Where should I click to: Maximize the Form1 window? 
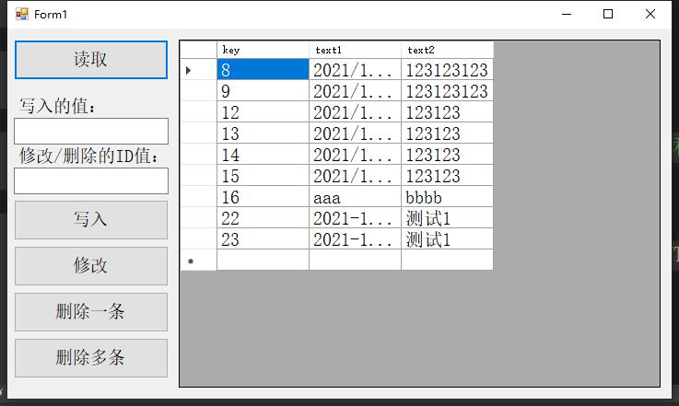pos(608,14)
